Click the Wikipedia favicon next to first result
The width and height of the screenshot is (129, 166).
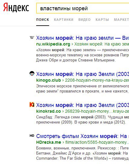pos(32,37)
